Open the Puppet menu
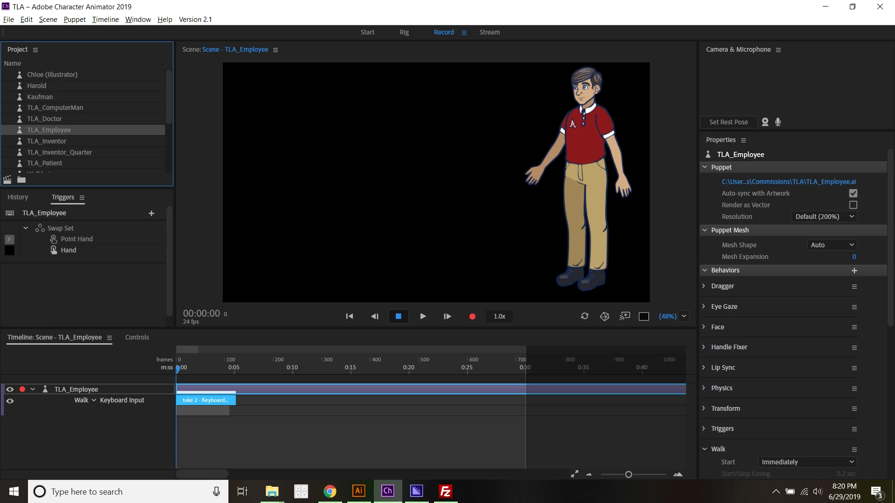The width and height of the screenshot is (895, 503). [75, 20]
